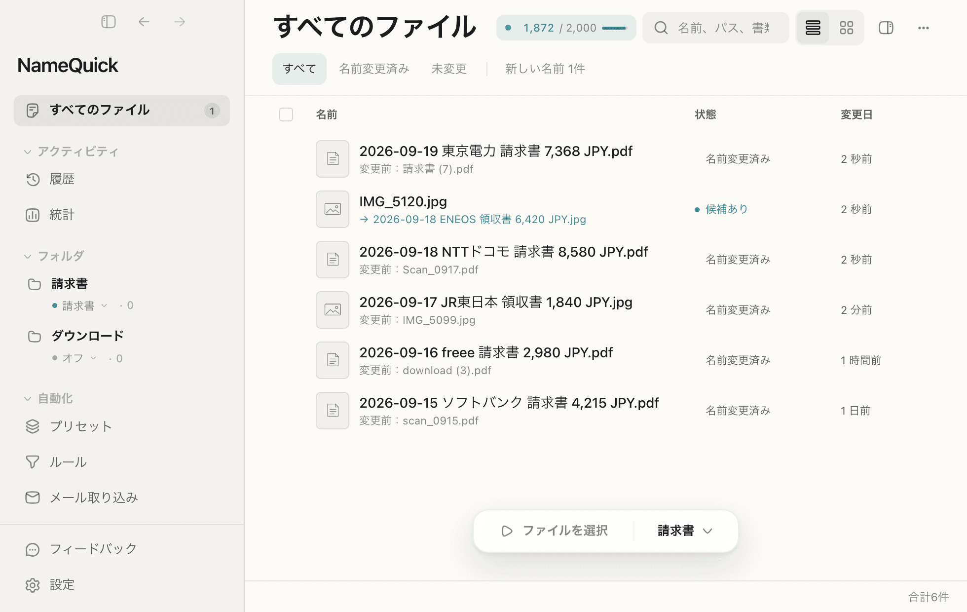Click the ファイルを選択 button
This screenshot has width=967, height=612.
(x=555, y=531)
